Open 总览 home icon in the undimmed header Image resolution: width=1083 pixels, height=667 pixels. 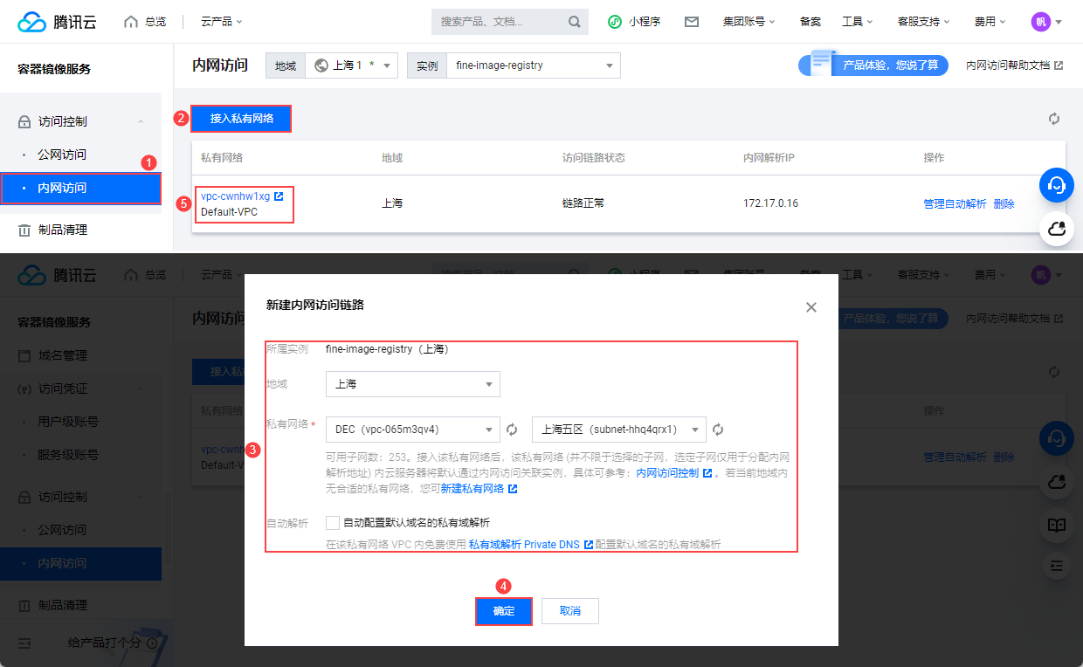pyautogui.click(x=131, y=22)
